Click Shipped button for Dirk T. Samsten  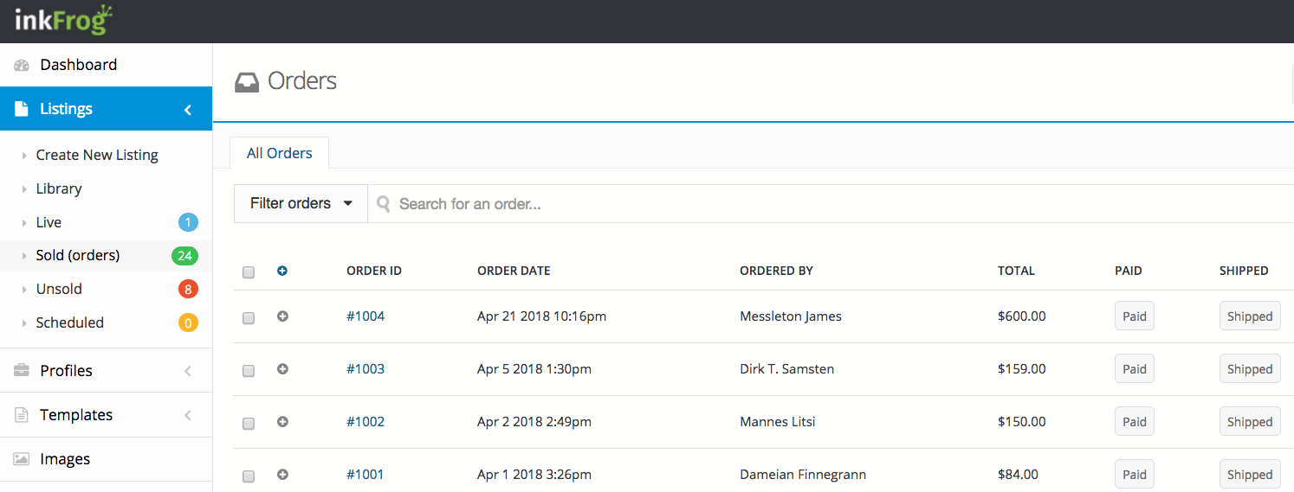point(1249,369)
